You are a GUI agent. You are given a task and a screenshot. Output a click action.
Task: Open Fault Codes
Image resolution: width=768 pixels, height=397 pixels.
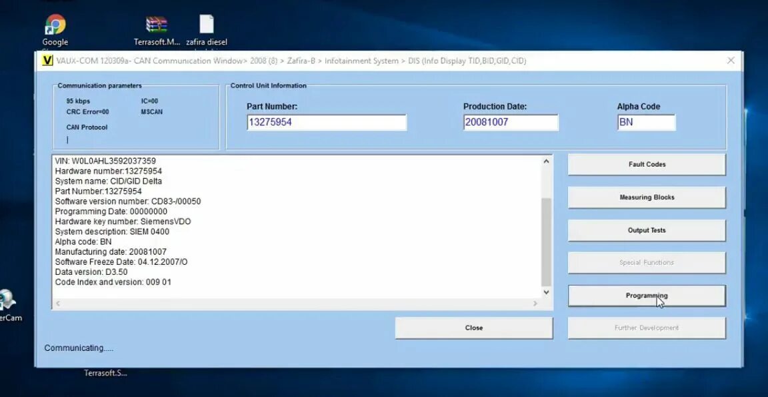(647, 165)
